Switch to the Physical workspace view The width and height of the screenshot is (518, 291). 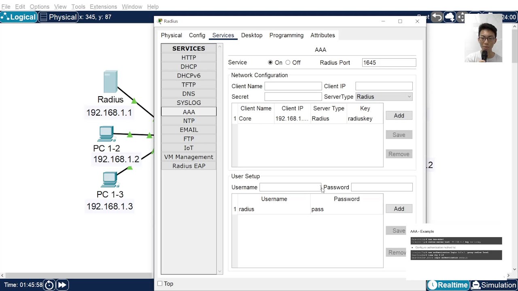click(x=59, y=17)
